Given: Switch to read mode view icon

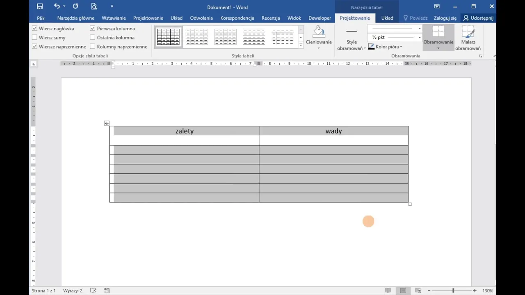Looking at the screenshot, I should coord(388,290).
